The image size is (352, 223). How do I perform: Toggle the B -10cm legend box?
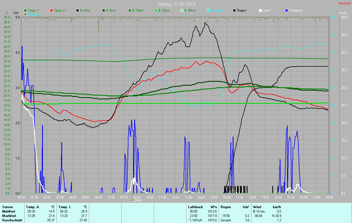pyautogui.click(x=130, y=10)
